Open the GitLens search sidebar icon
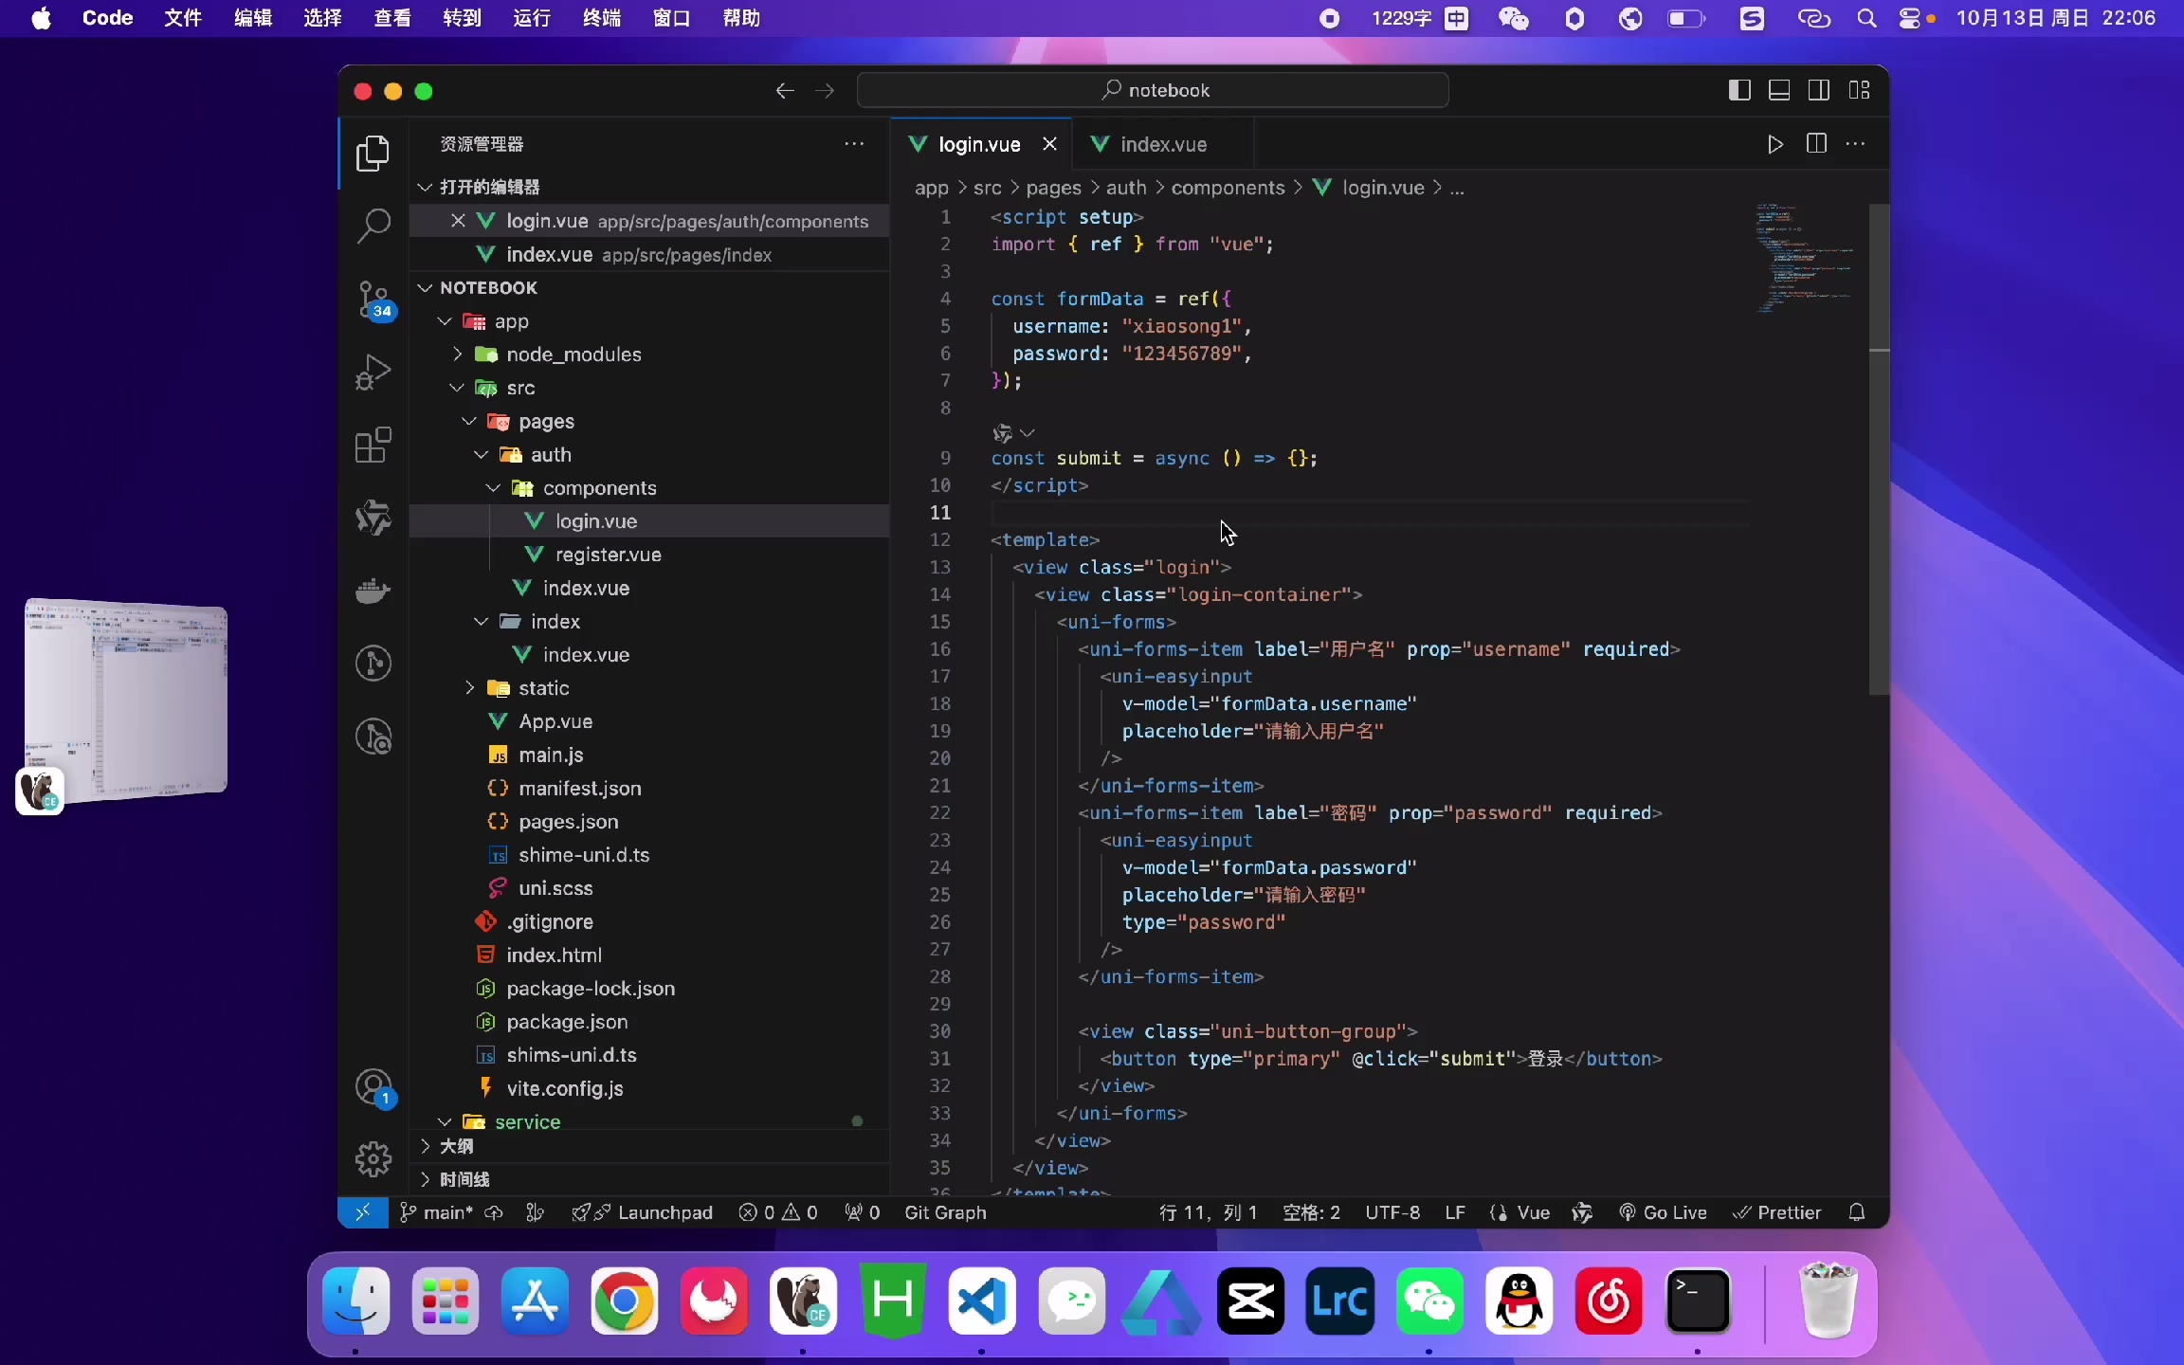Image resolution: width=2184 pixels, height=1365 pixels. pos(373,737)
